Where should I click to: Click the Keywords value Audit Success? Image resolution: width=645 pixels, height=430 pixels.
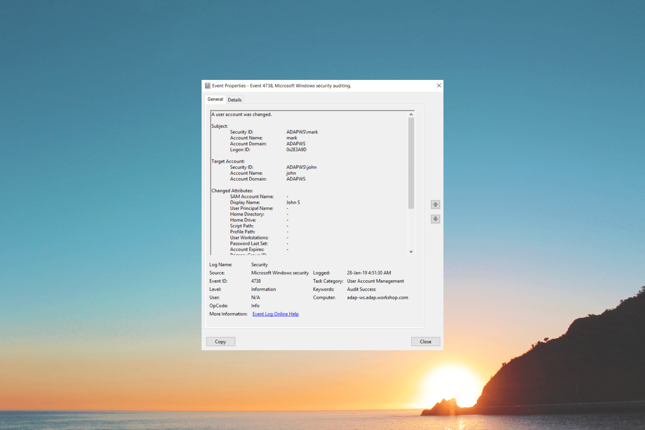coord(361,289)
